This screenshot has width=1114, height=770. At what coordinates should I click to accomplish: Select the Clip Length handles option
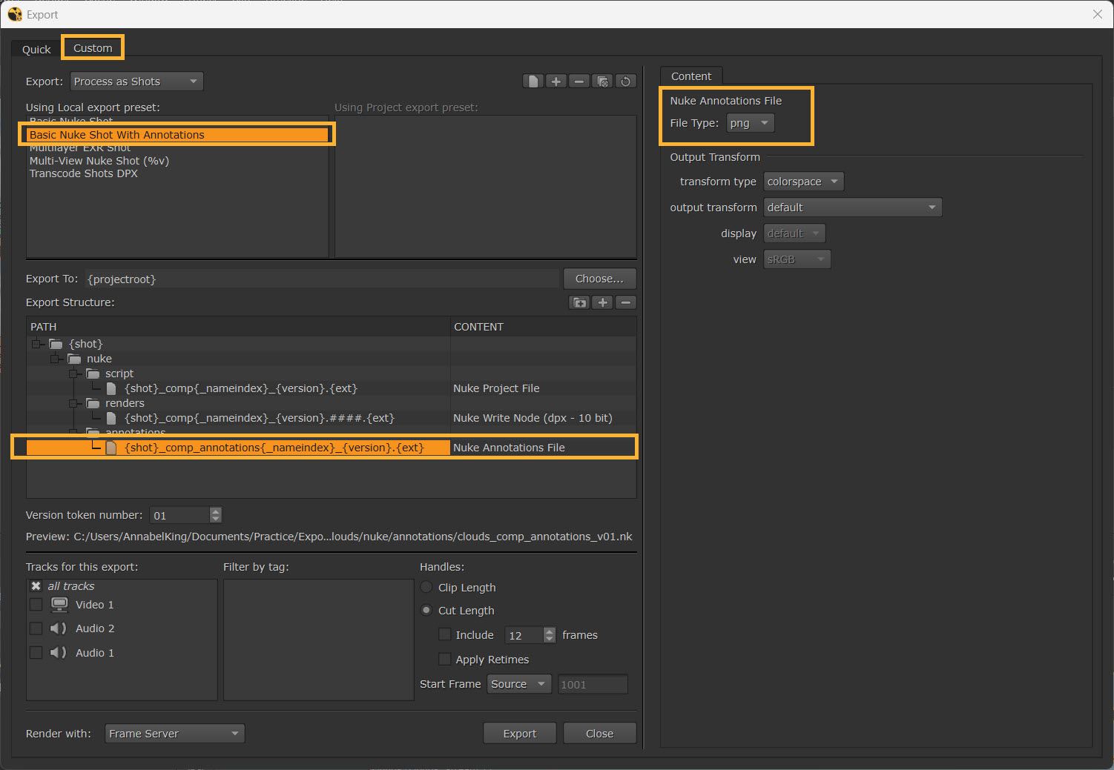426,588
